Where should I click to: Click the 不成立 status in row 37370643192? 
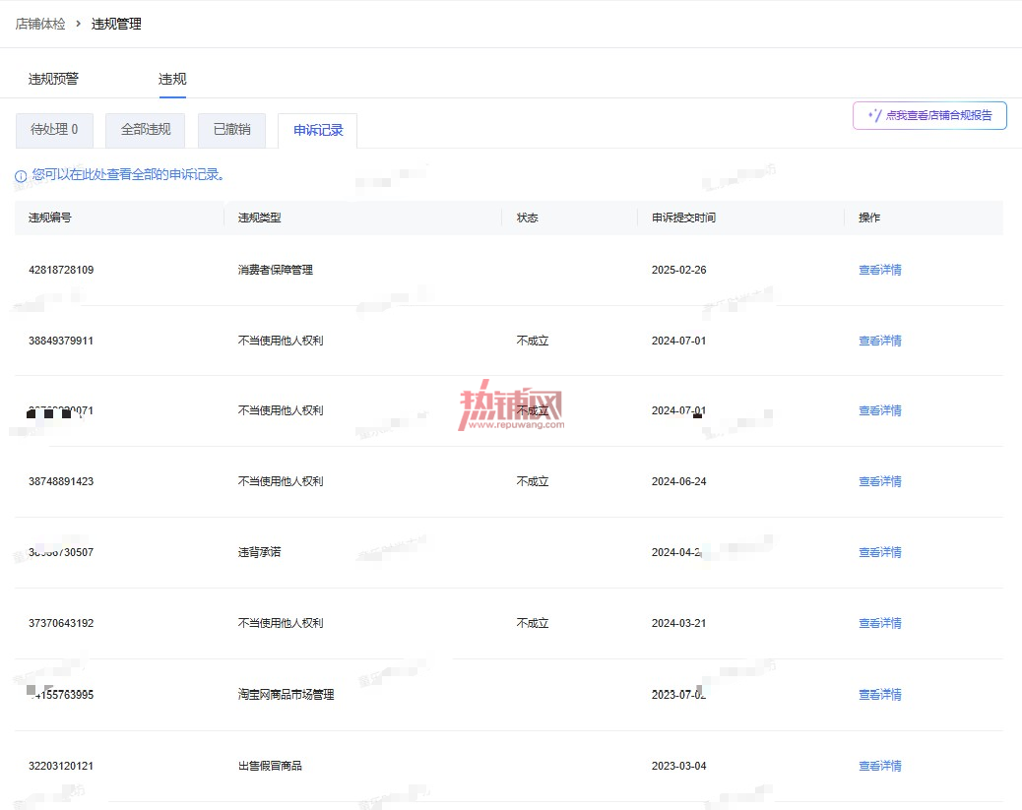click(533, 624)
